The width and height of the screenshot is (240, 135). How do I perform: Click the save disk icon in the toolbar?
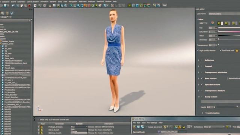pos(5,6)
